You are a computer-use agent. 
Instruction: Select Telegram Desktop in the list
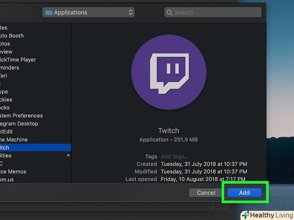pyautogui.click(x=36, y=124)
